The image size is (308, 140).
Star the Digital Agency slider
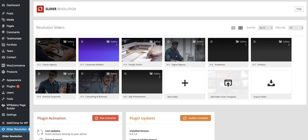[168, 42]
